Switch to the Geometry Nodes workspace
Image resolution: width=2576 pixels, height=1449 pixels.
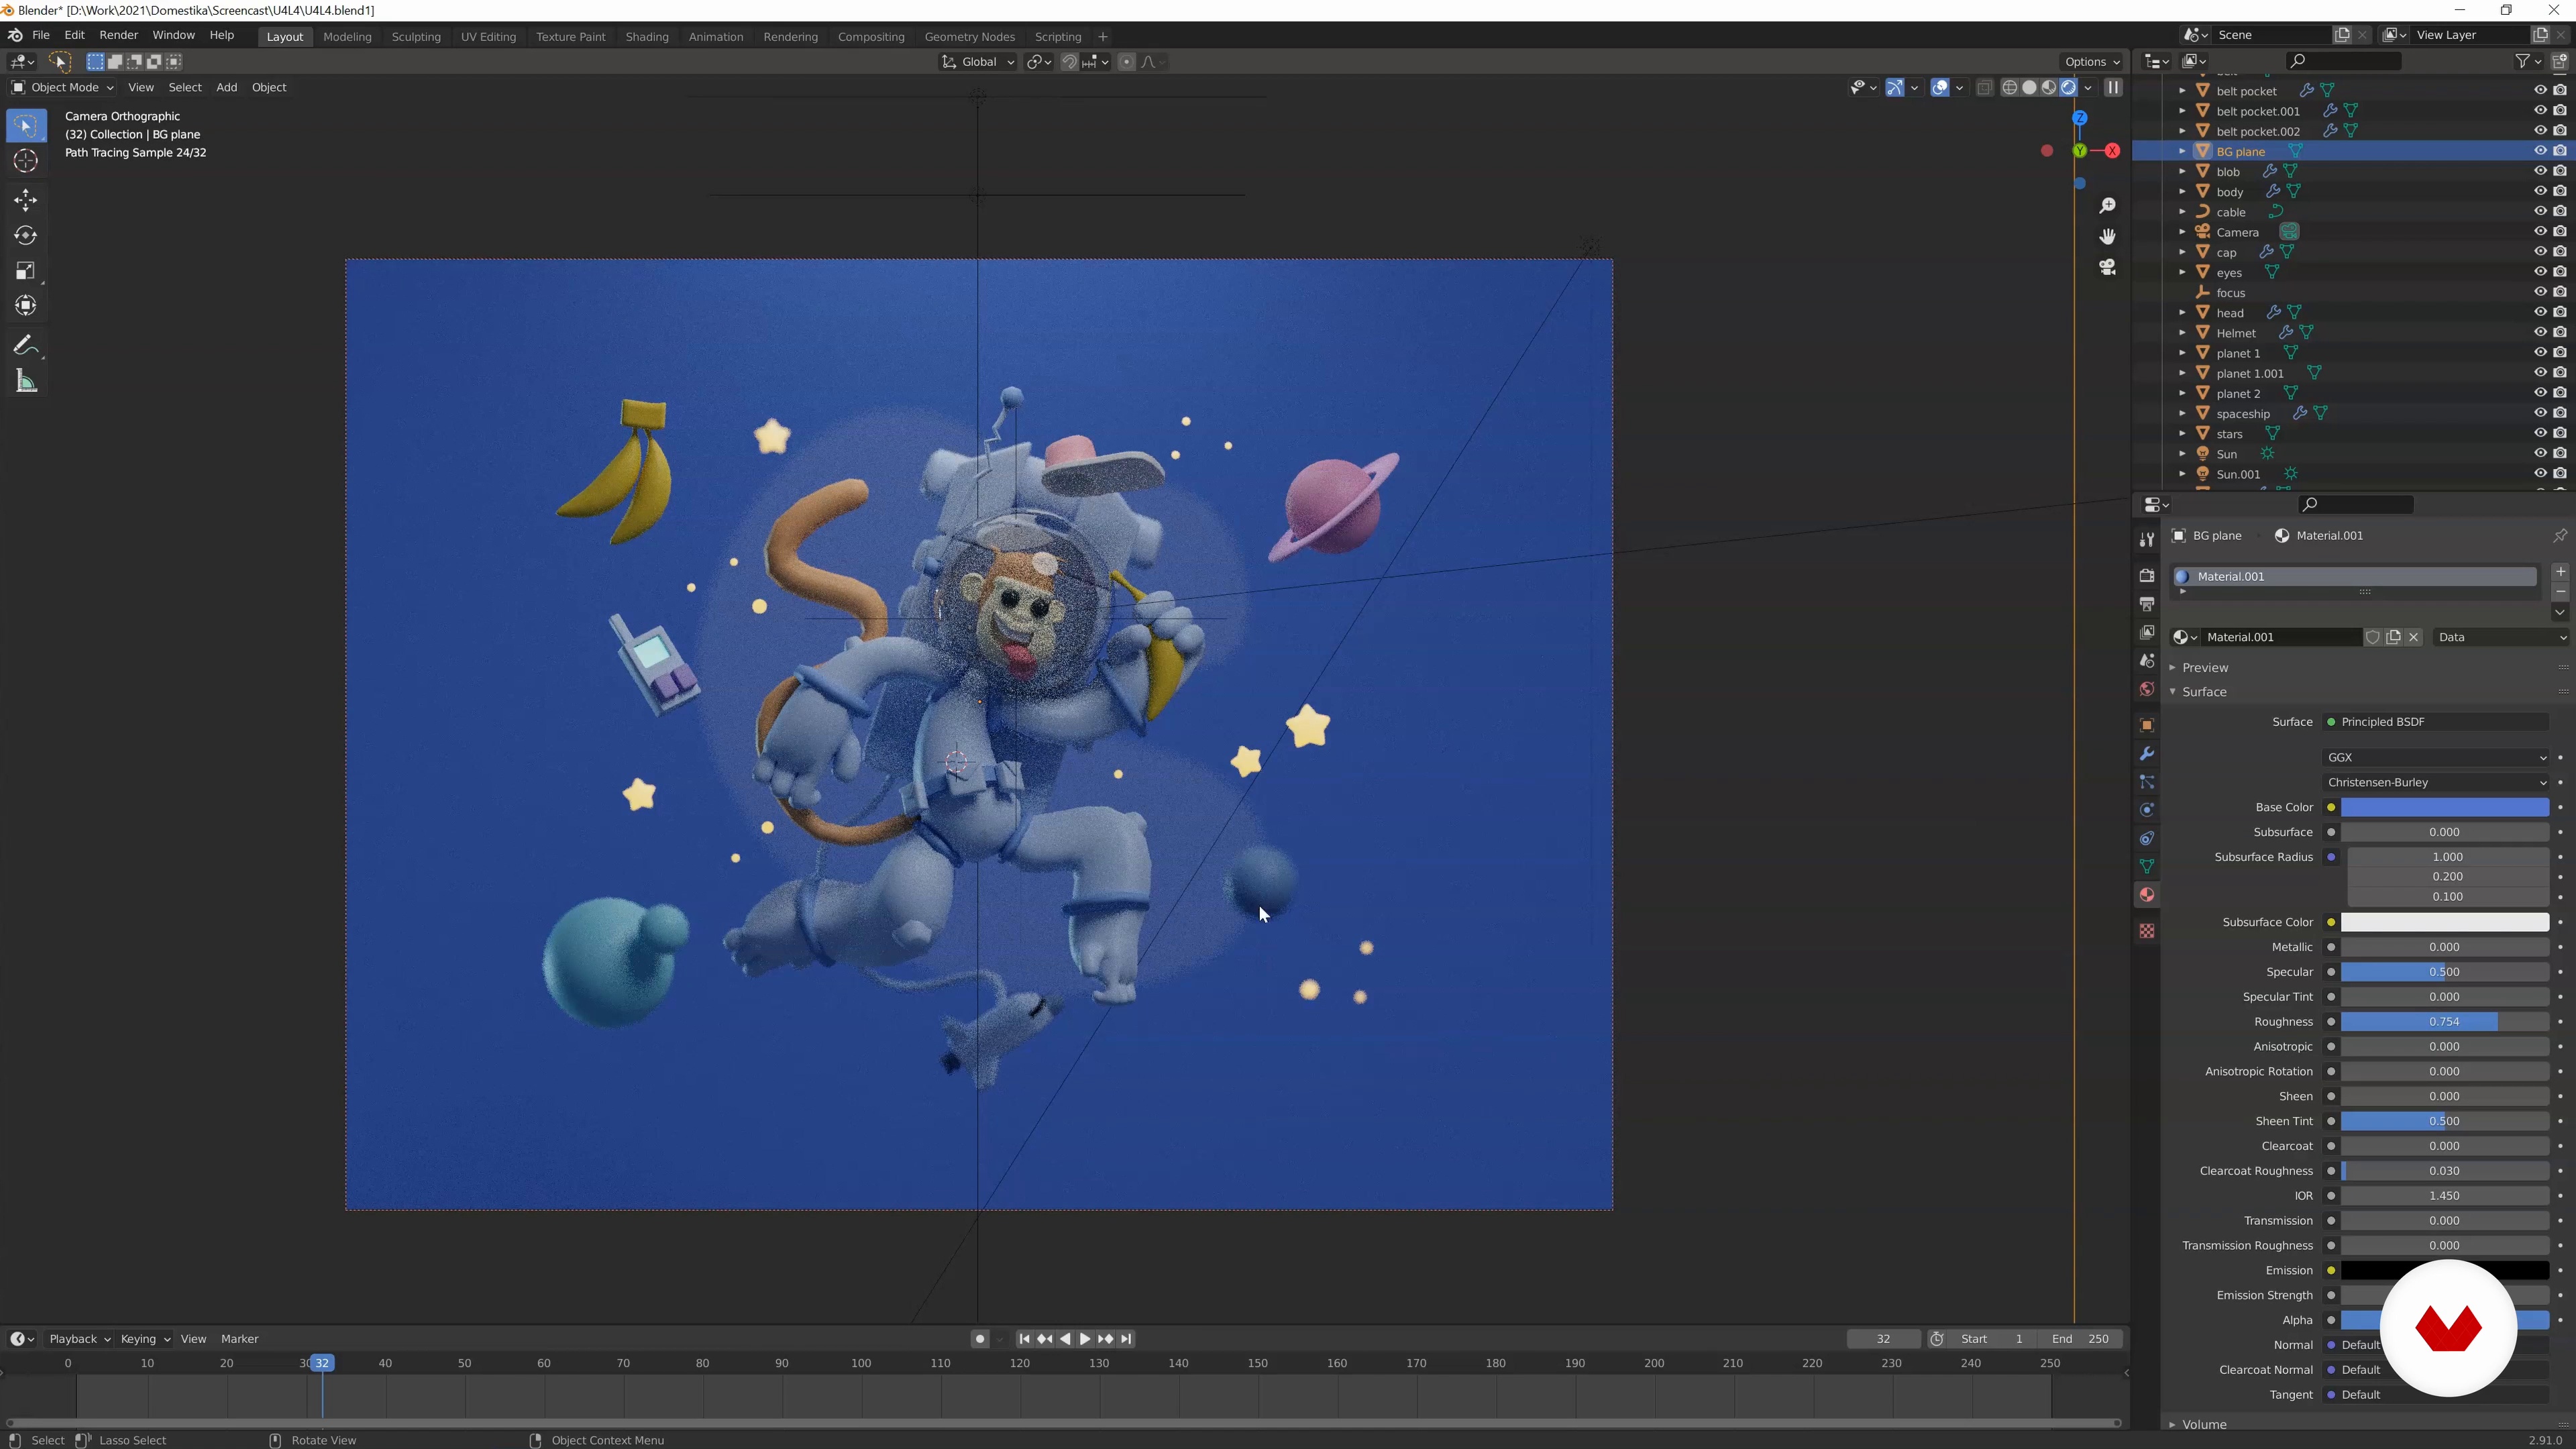[969, 37]
